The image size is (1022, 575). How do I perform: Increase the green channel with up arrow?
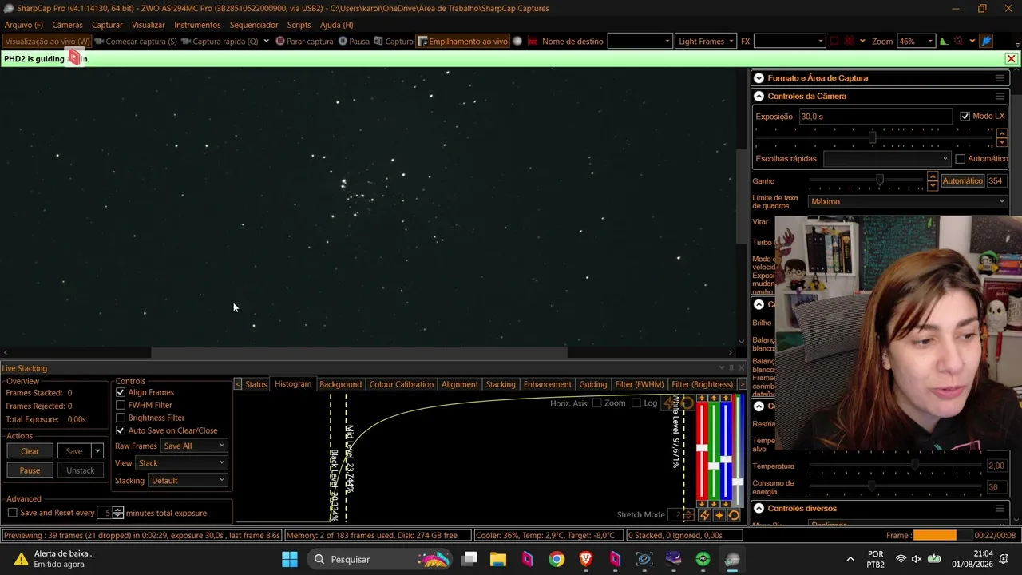click(714, 398)
